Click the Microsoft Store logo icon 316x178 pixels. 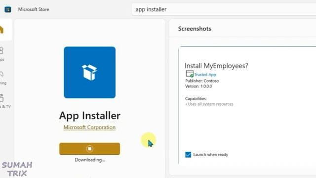(x=8, y=9)
